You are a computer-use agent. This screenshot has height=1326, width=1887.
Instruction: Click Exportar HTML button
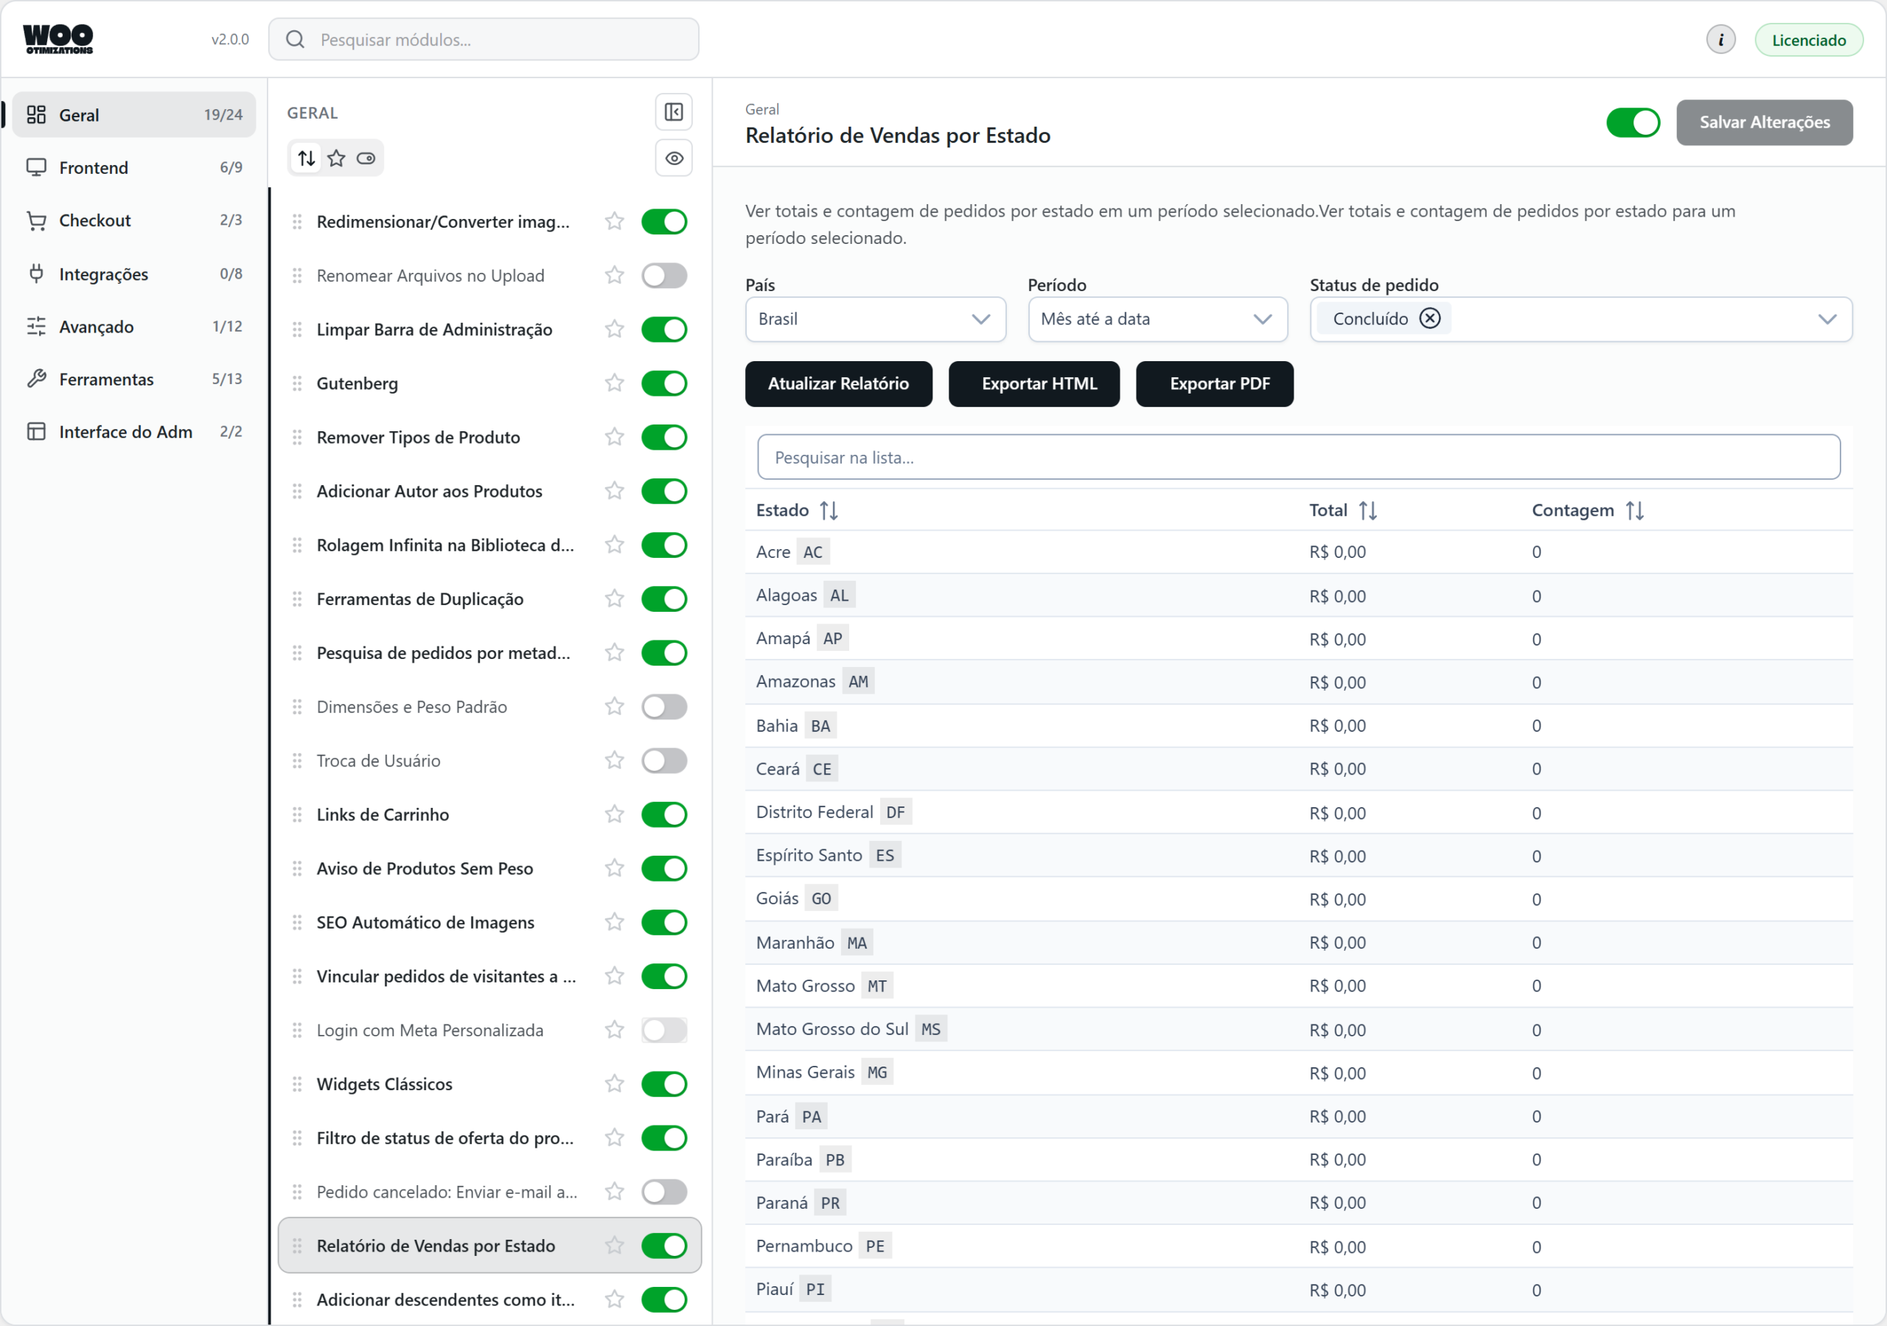pos(1034,384)
